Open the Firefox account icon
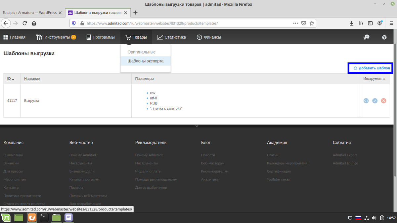 point(380,23)
